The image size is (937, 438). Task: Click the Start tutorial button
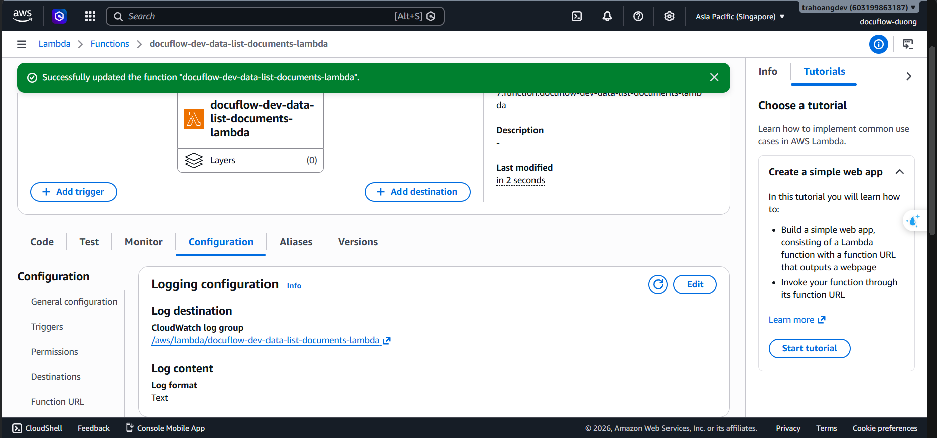pyautogui.click(x=810, y=349)
